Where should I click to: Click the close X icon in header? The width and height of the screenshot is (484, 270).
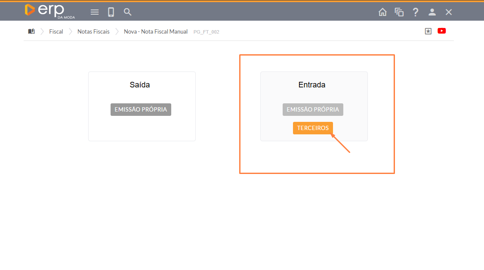(449, 12)
